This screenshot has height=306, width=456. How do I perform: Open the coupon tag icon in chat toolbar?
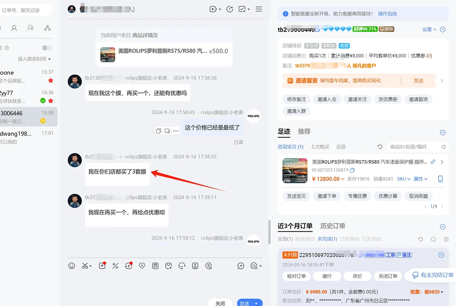click(142, 266)
